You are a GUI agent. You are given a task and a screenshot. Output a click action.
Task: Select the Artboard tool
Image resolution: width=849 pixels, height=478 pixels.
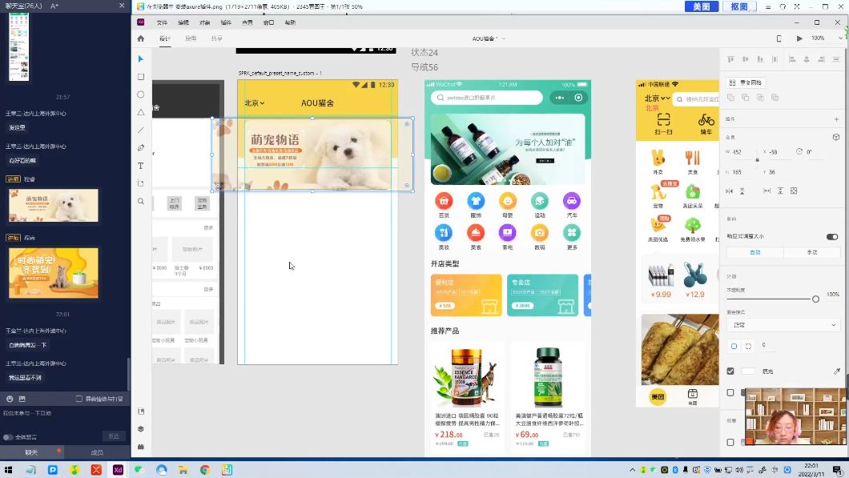click(140, 183)
